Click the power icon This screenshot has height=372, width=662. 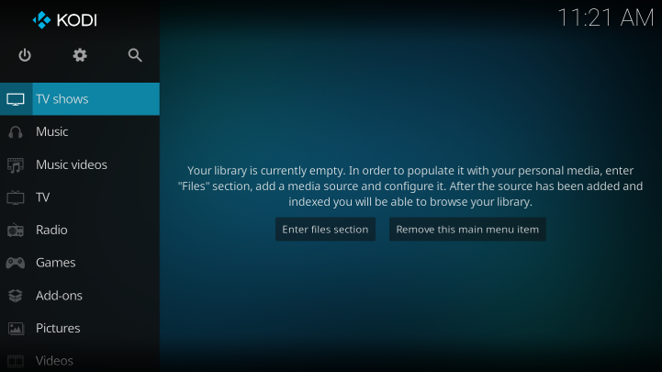pyautogui.click(x=25, y=55)
